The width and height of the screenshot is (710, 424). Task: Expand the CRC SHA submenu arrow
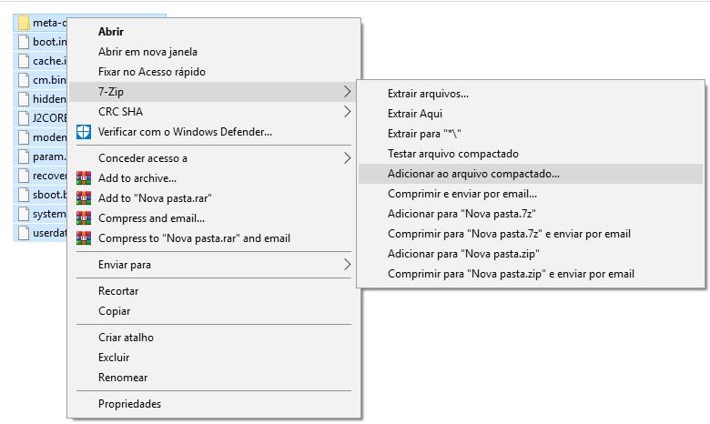(347, 112)
